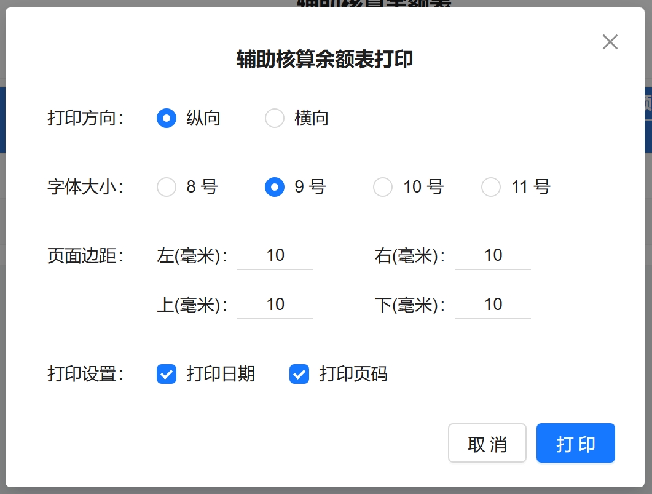This screenshot has width=652, height=494.
Task: Uncheck the 打印日期 checkbox
Action: coord(167,374)
